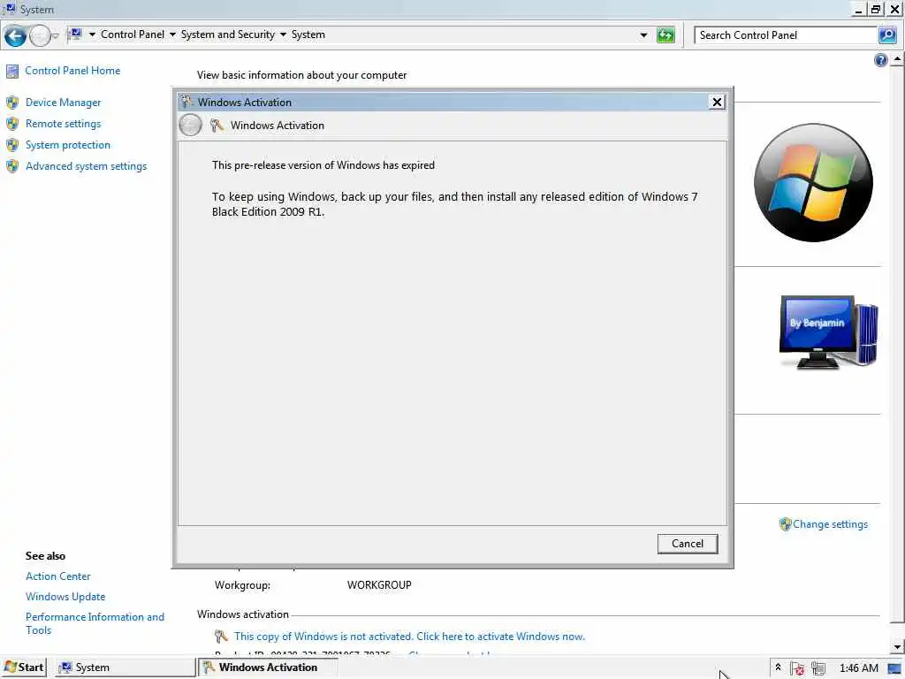Open the recent pages dropdown beside Forward
This screenshot has height=679, width=905.
[56, 35]
